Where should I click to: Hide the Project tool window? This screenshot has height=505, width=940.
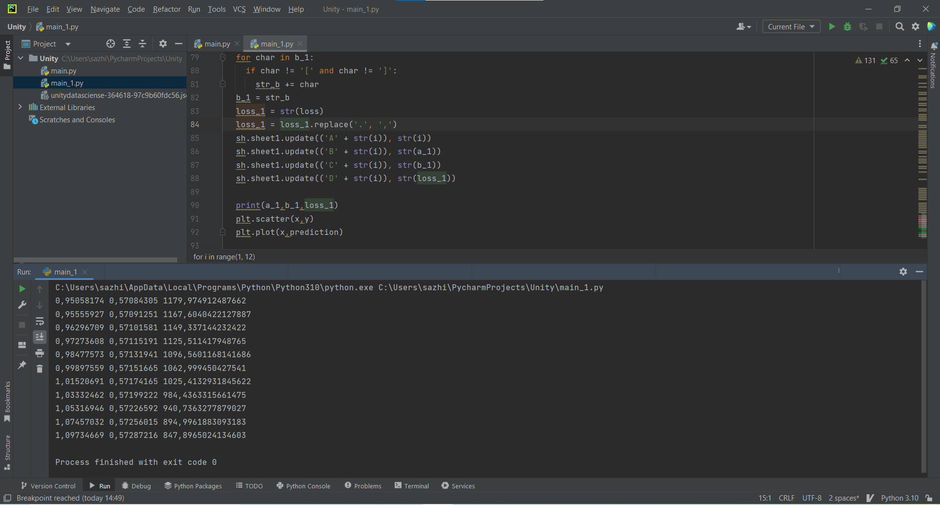[x=179, y=44]
